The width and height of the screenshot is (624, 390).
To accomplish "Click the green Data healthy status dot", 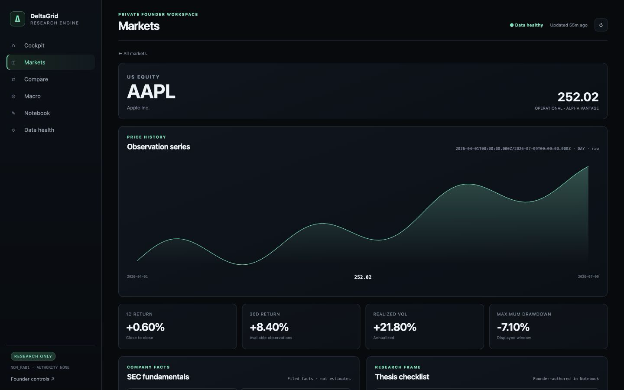I will click(x=512, y=25).
